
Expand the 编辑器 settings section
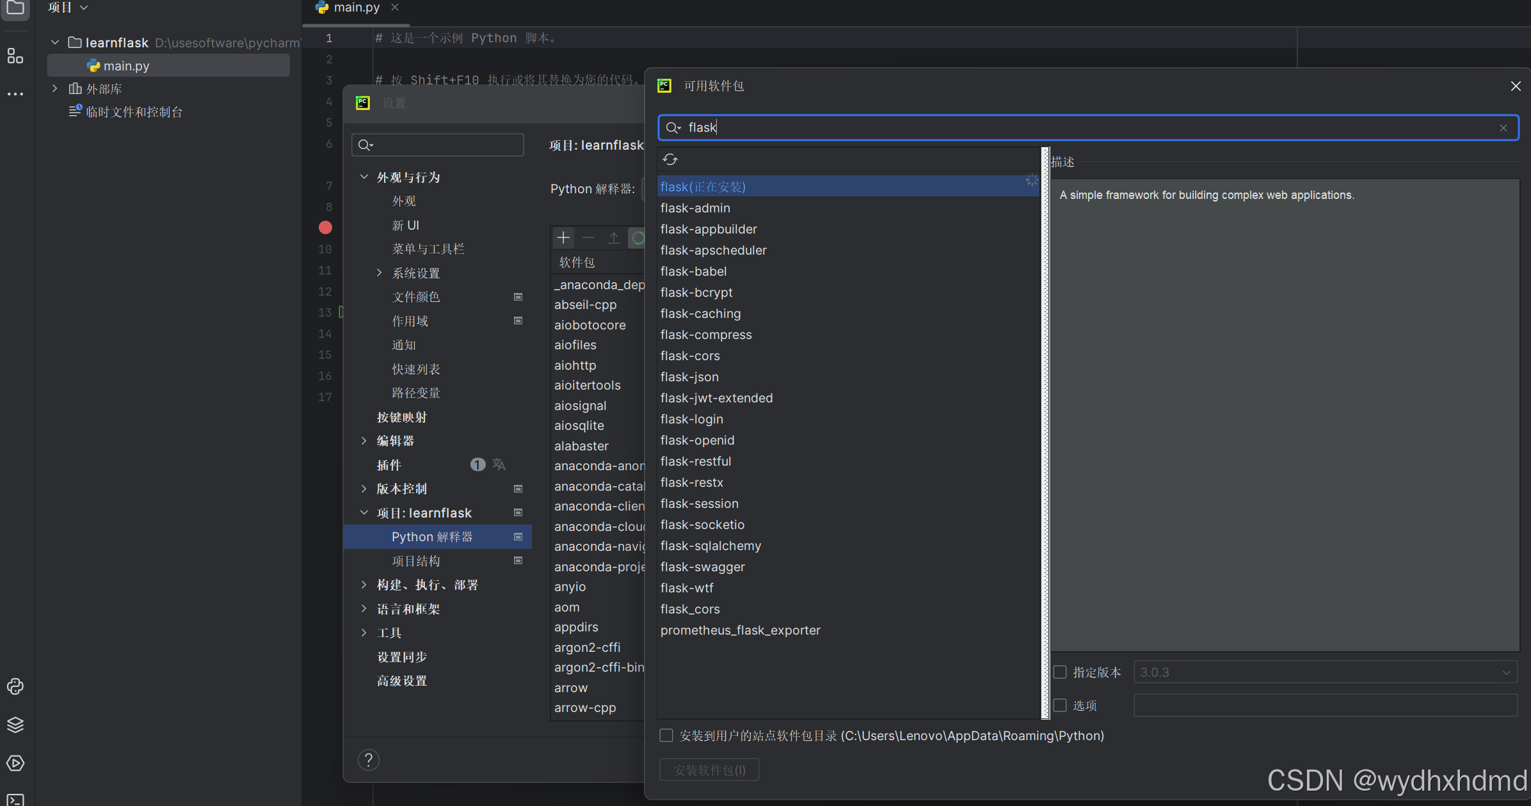[364, 441]
